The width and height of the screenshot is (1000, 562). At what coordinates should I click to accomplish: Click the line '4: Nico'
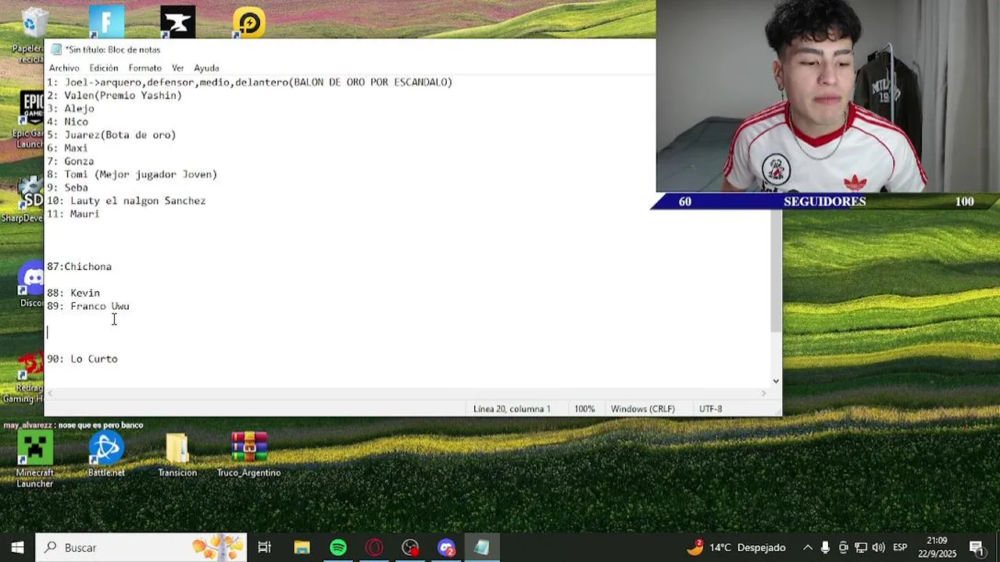67,122
